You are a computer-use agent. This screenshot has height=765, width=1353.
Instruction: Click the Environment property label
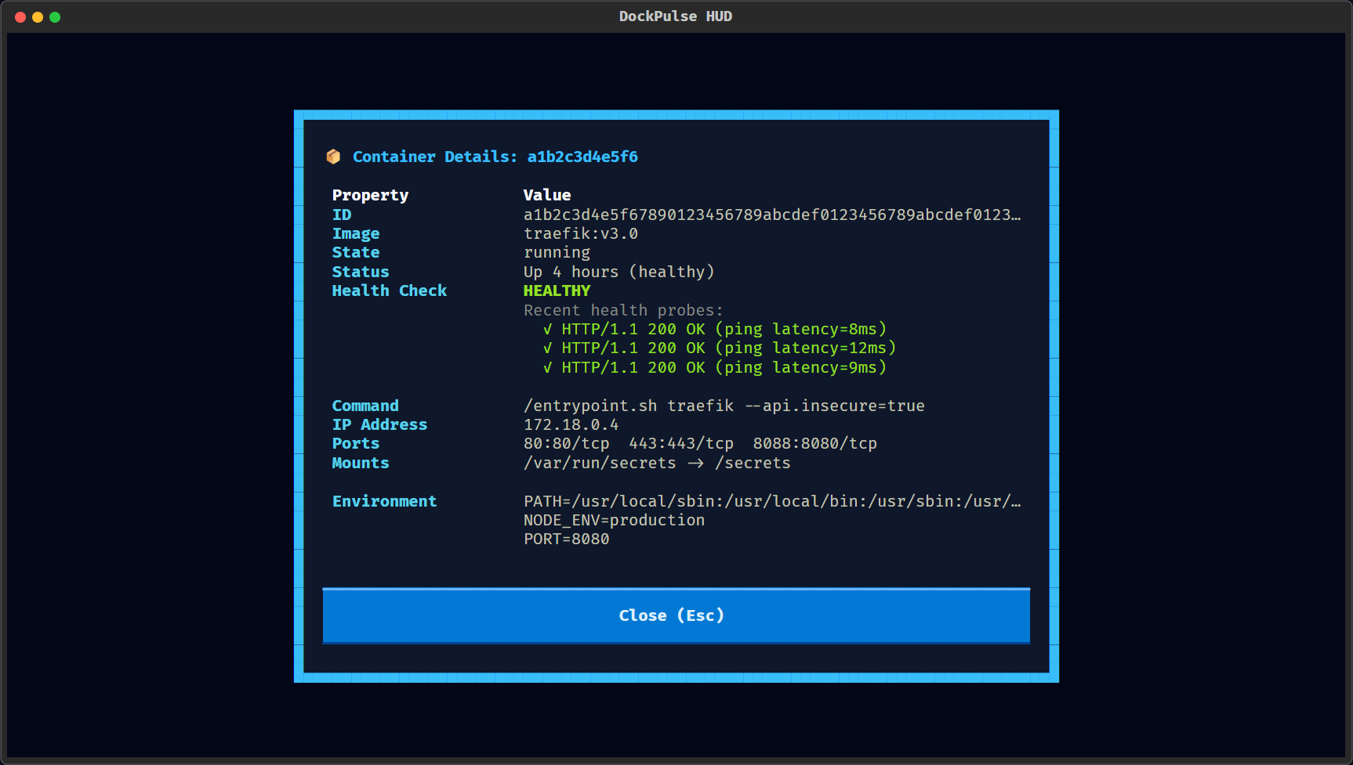(385, 501)
